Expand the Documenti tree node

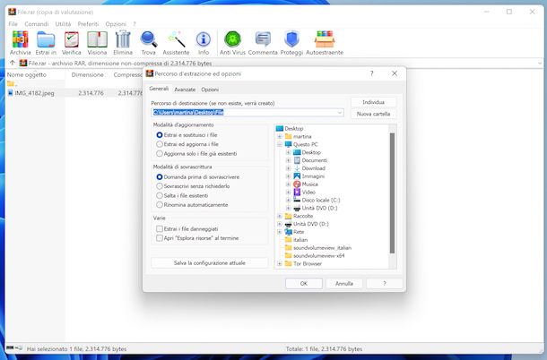tap(288, 160)
